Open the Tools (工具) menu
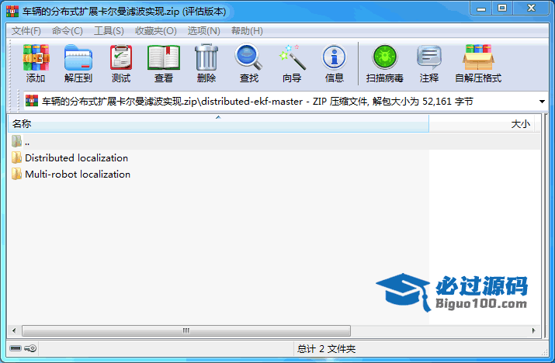Viewport: 555px width, 363px height. (109, 31)
